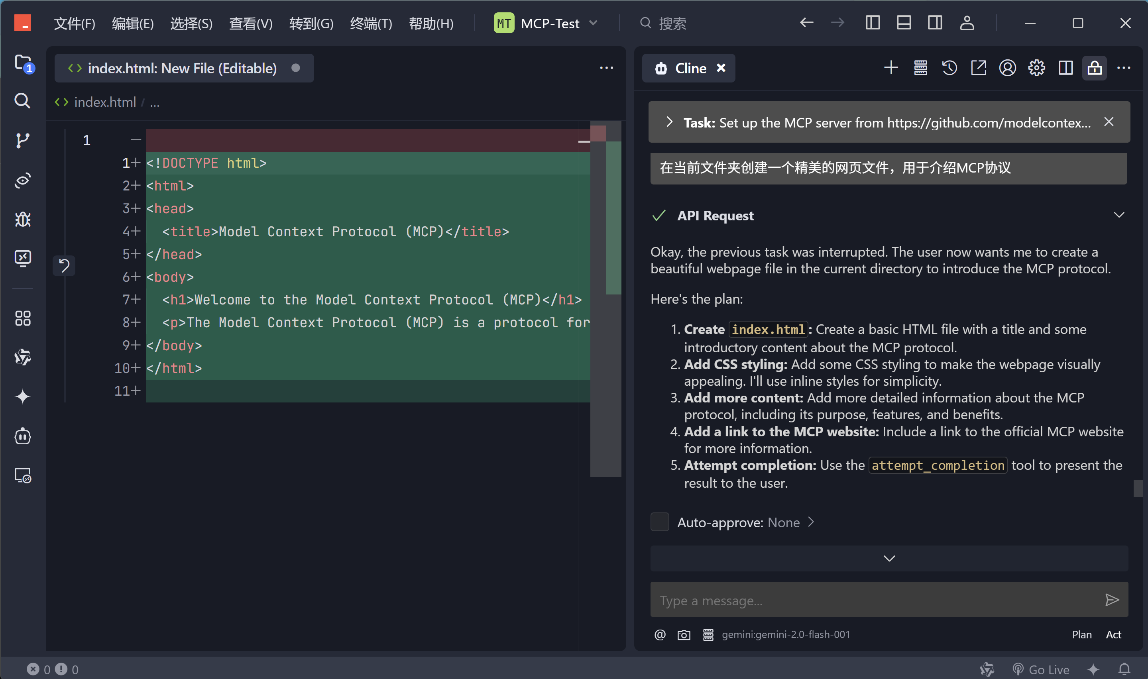Collapse the API Request section
1148x679 pixels.
click(x=1119, y=215)
